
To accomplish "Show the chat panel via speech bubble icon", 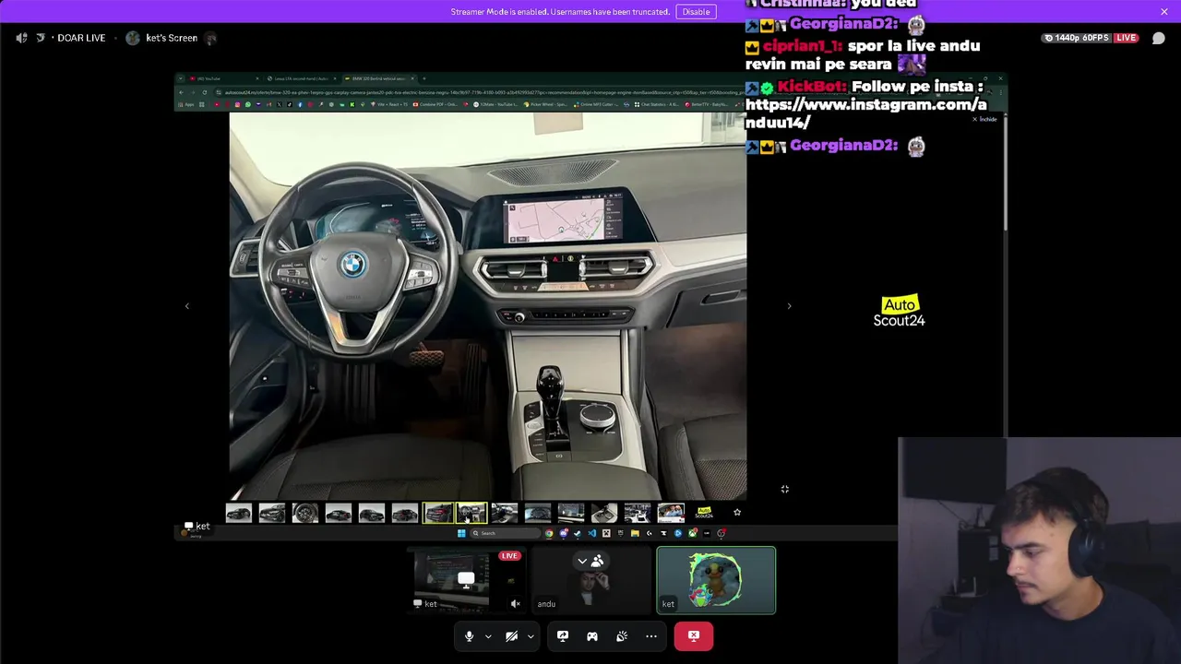I will tap(1159, 38).
